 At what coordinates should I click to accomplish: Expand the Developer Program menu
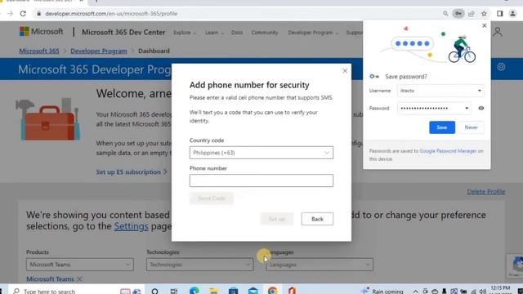click(x=313, y=33)
